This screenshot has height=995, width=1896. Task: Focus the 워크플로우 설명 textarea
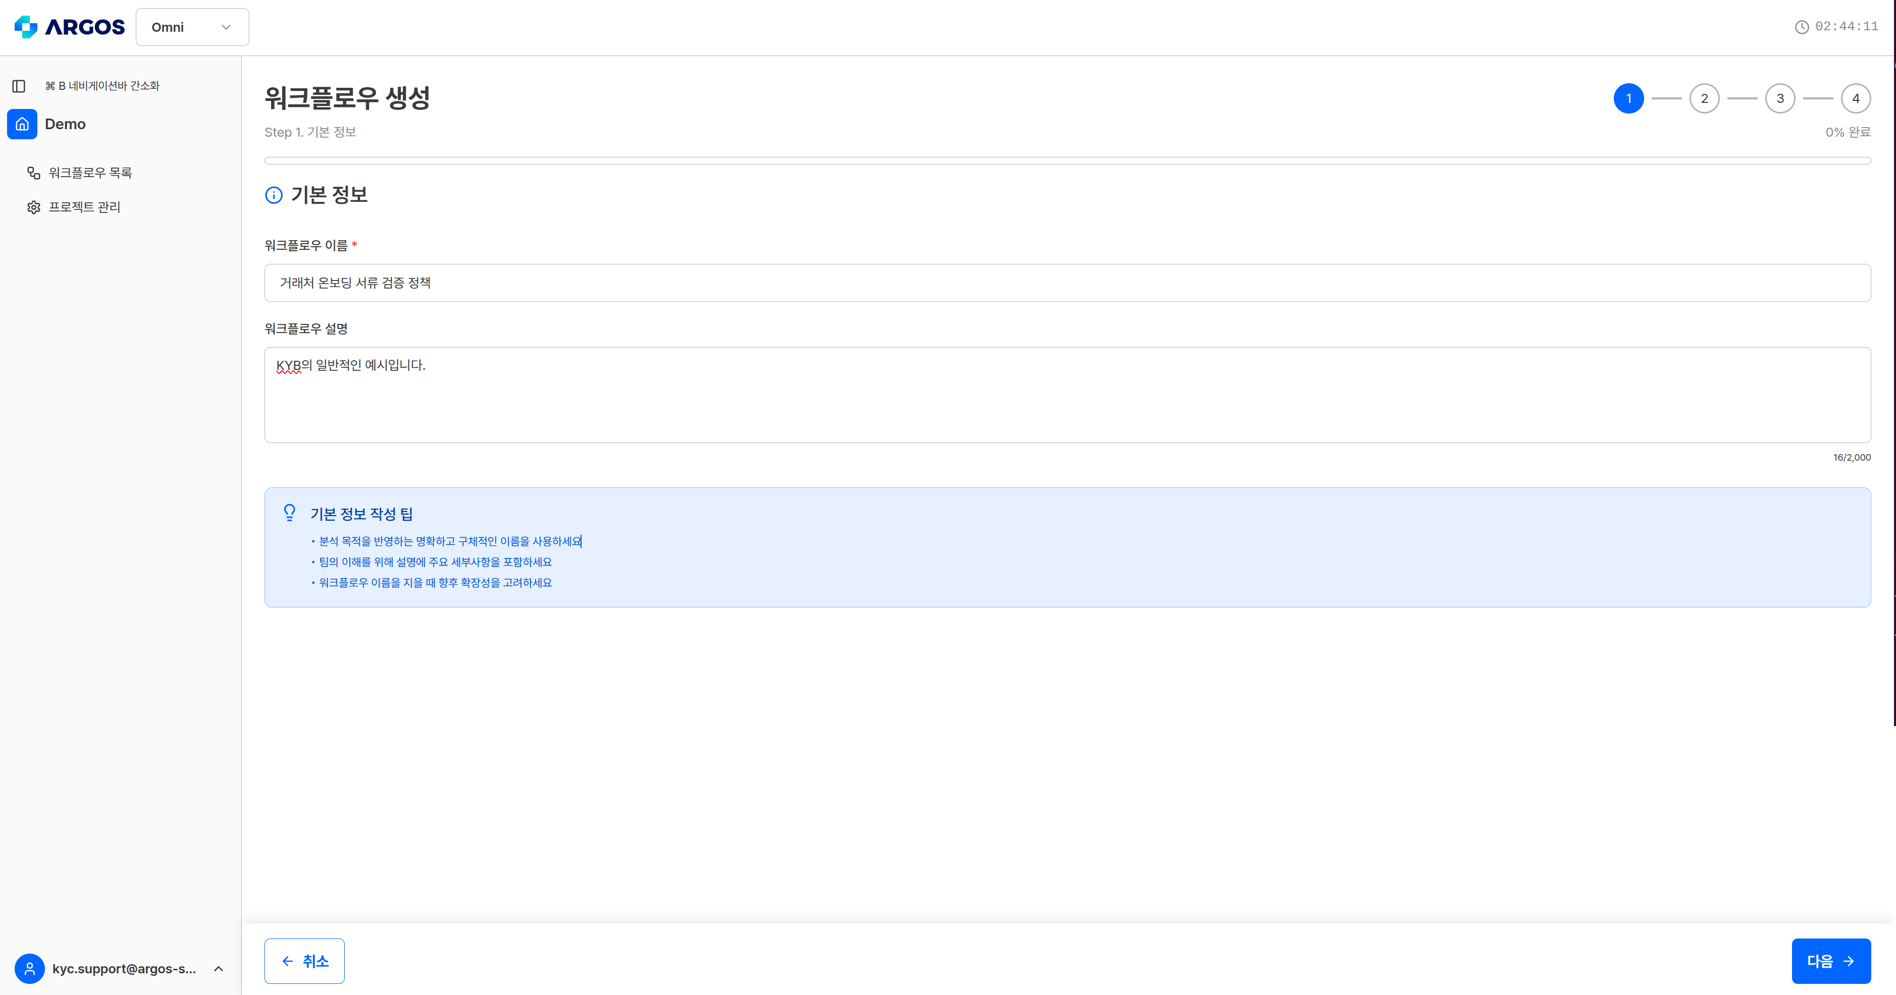(1067, 395)
